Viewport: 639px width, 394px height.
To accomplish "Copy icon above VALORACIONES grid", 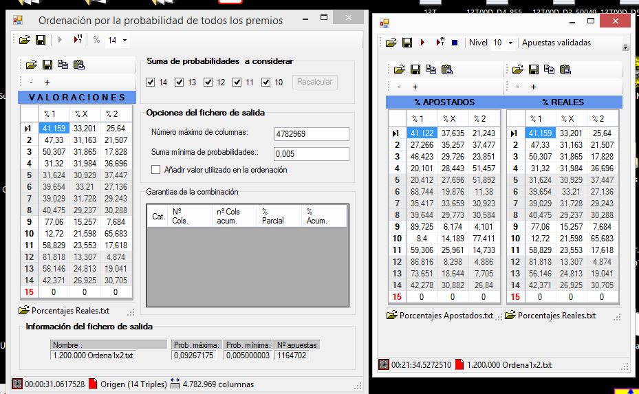I will (63, 65).
